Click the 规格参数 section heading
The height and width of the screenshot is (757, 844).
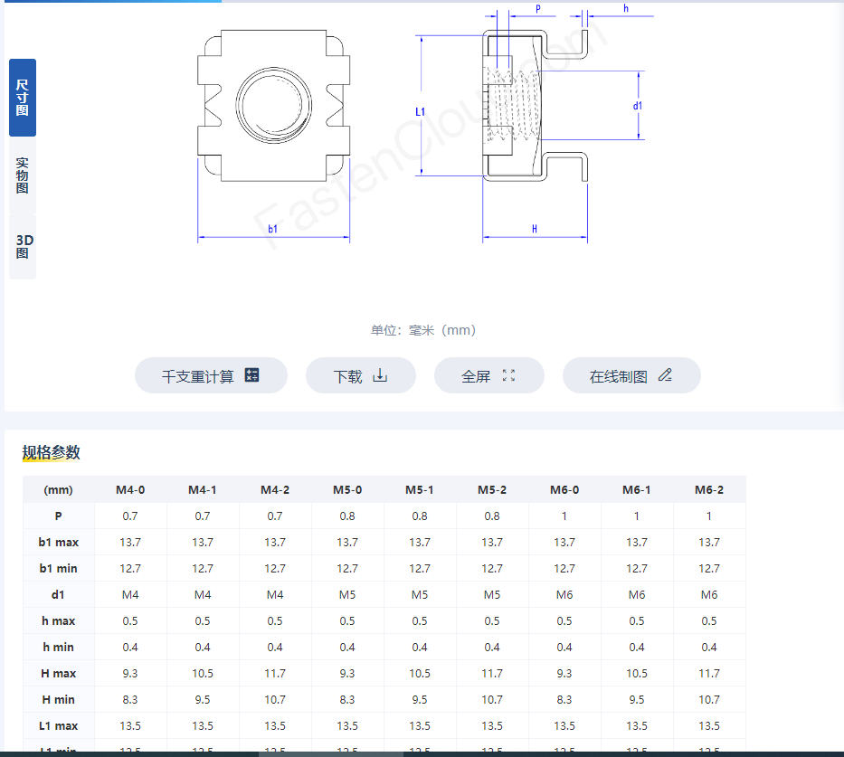(52, 453)
